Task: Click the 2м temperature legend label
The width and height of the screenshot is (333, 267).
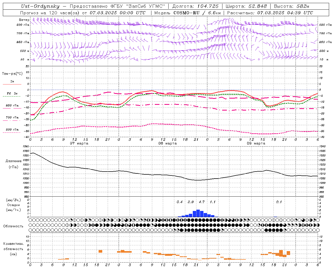Action: (x=12, y=81)
